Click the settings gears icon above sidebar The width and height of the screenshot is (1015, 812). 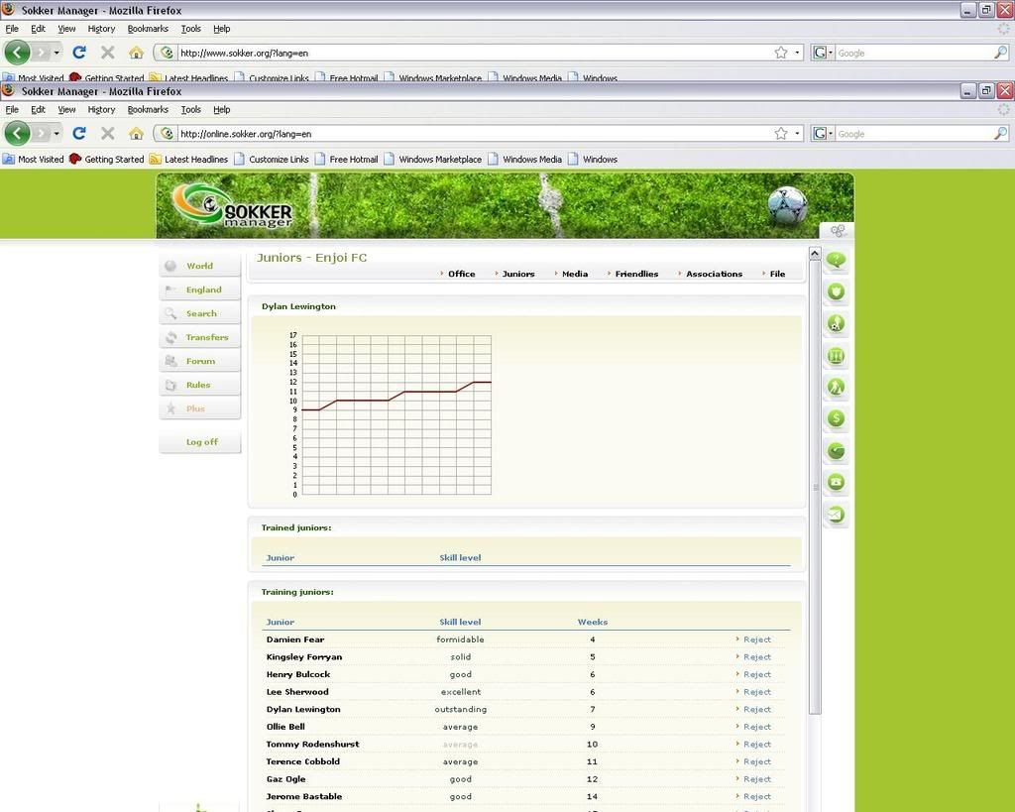[838, 231]
